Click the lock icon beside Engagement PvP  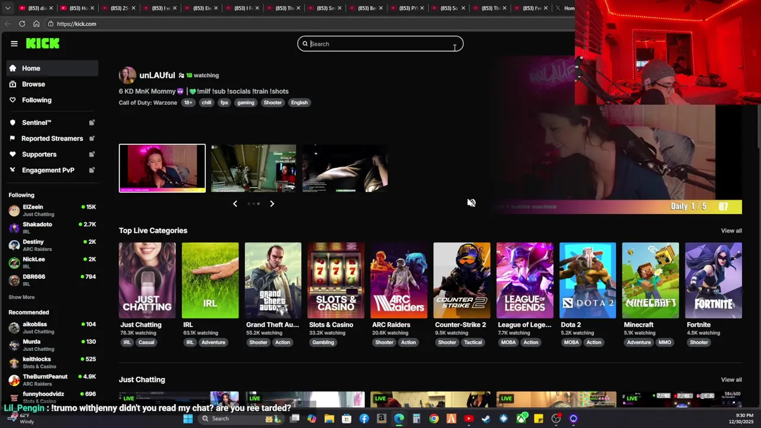(x=92, y=170)
